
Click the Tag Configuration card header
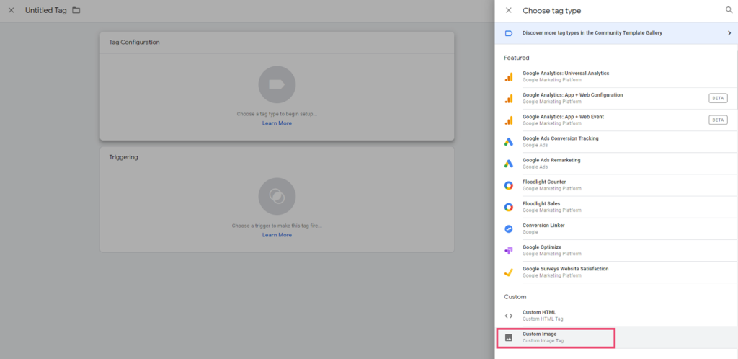(x=277, y=43)
